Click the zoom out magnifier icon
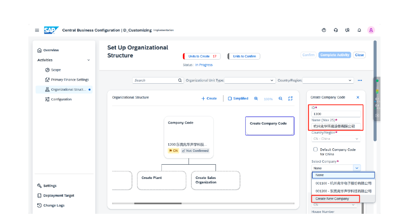The image size is (396, 220). tap(280, 99)
